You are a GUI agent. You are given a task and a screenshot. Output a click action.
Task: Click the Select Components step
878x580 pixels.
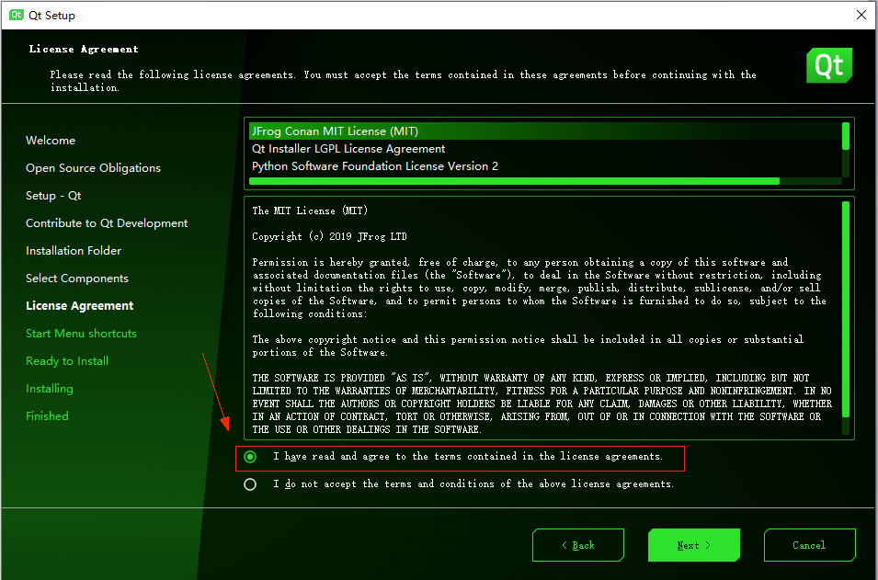click(x=76, y=279)
